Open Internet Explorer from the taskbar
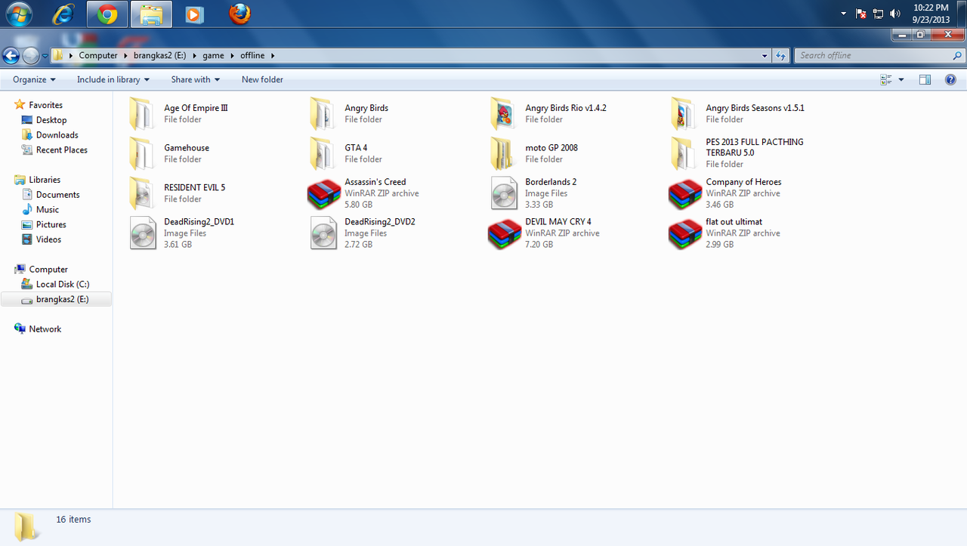967x546 pixels. click(63, 14)
